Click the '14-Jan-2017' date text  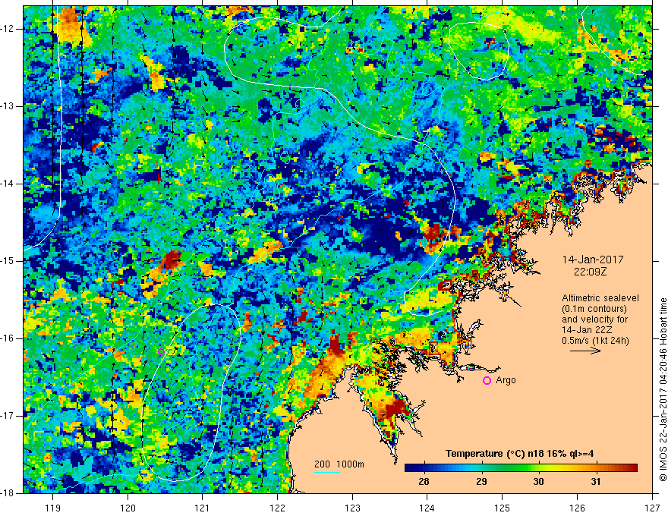coord(593,260)
